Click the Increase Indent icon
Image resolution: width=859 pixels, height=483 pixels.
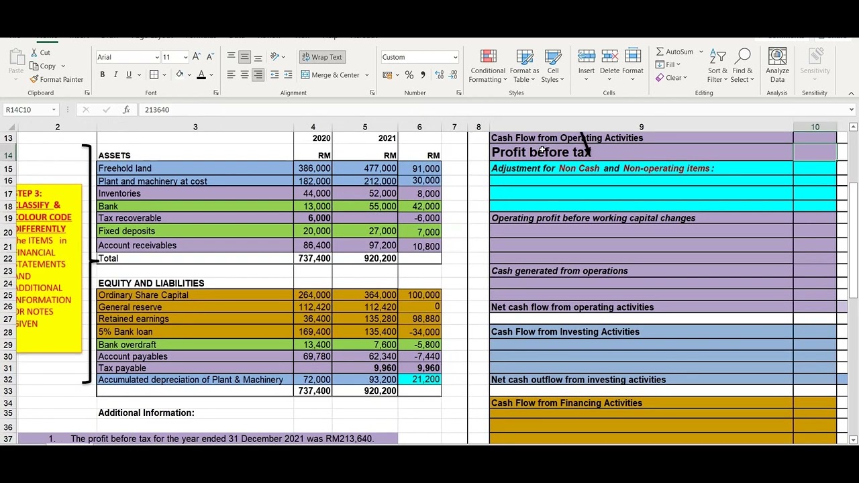pos(288,75)
